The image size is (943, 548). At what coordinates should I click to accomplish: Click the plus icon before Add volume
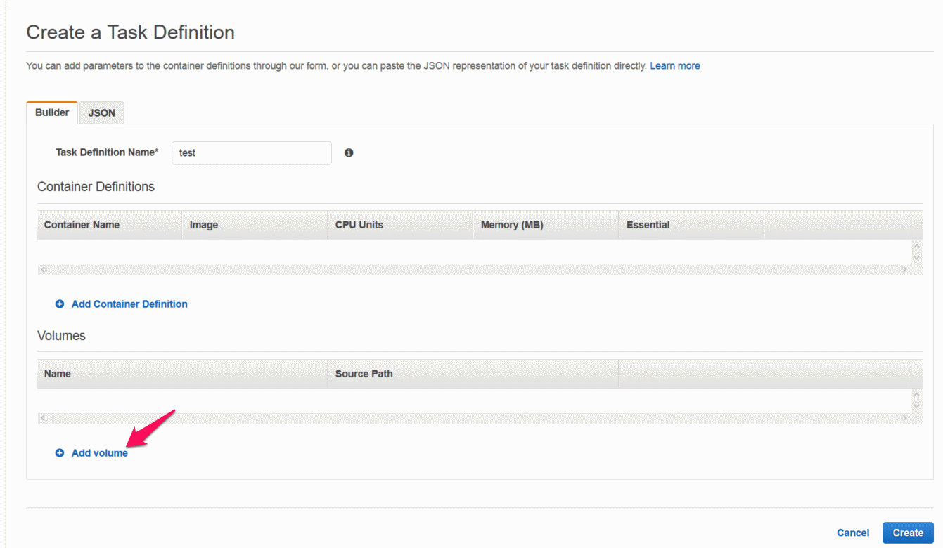60,453
